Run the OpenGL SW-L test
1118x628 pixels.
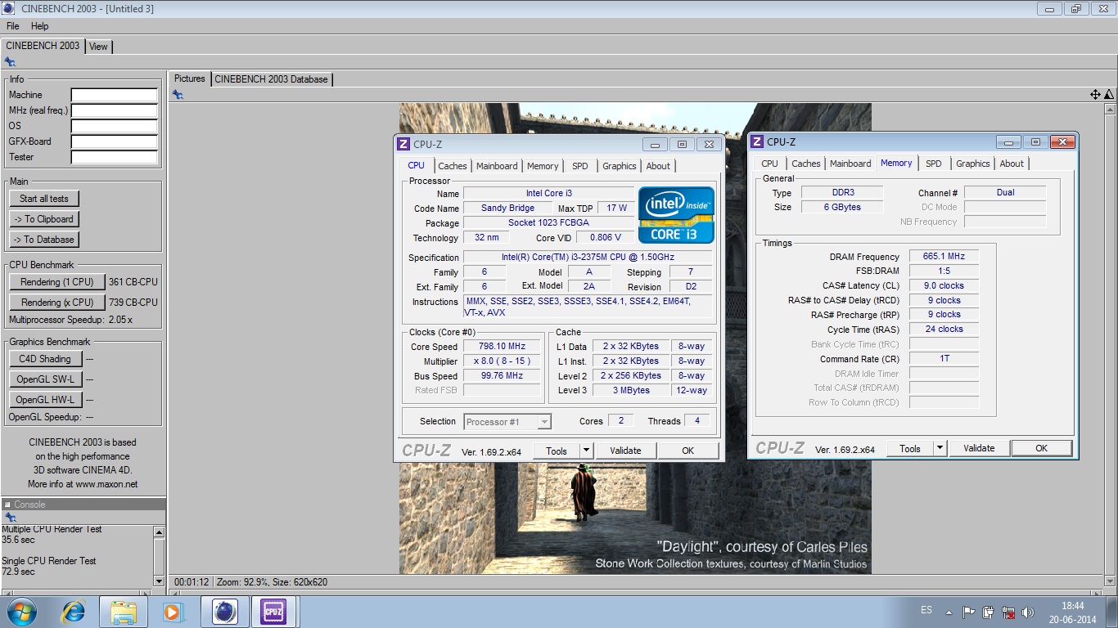45,379
